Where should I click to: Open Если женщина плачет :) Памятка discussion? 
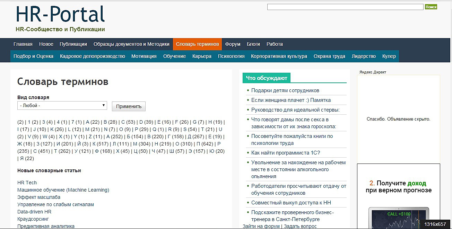[x=291, y=100]
